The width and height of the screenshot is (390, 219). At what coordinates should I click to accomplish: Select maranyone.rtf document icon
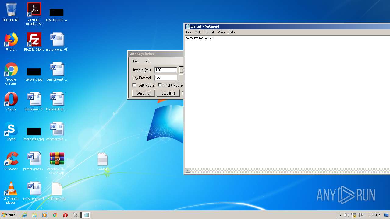pyautogui.click(x=57, y=42)
